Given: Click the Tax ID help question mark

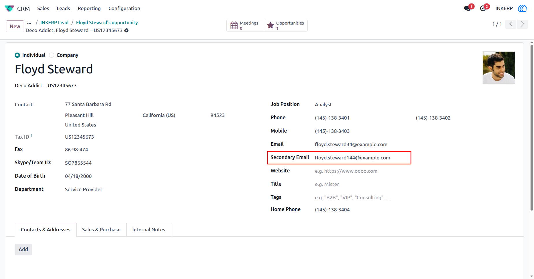Looking at the screenshot, I should pyautogui.click(x=31, y=135).
